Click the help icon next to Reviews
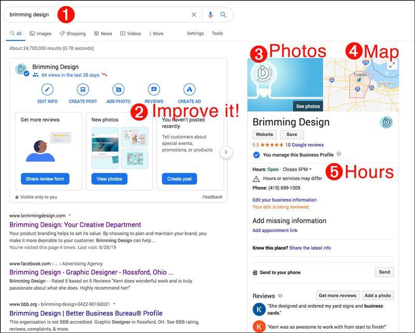The height and width of the screenshot is (333, 415). point(280,296)
